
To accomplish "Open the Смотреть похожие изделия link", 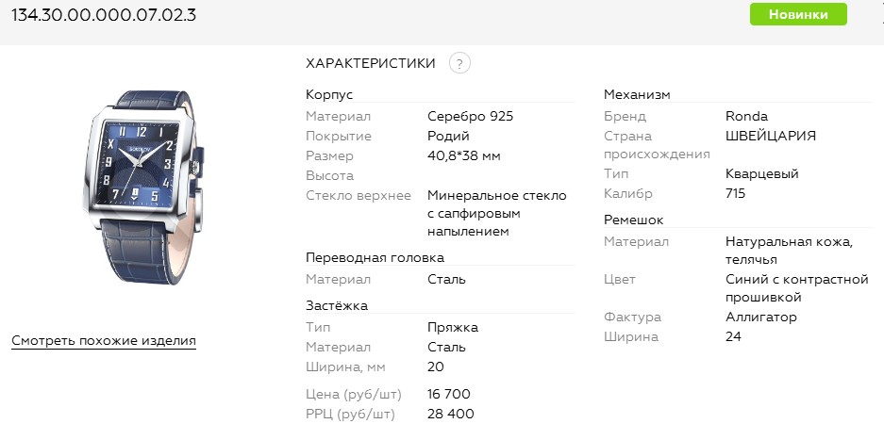I will 104,340.
